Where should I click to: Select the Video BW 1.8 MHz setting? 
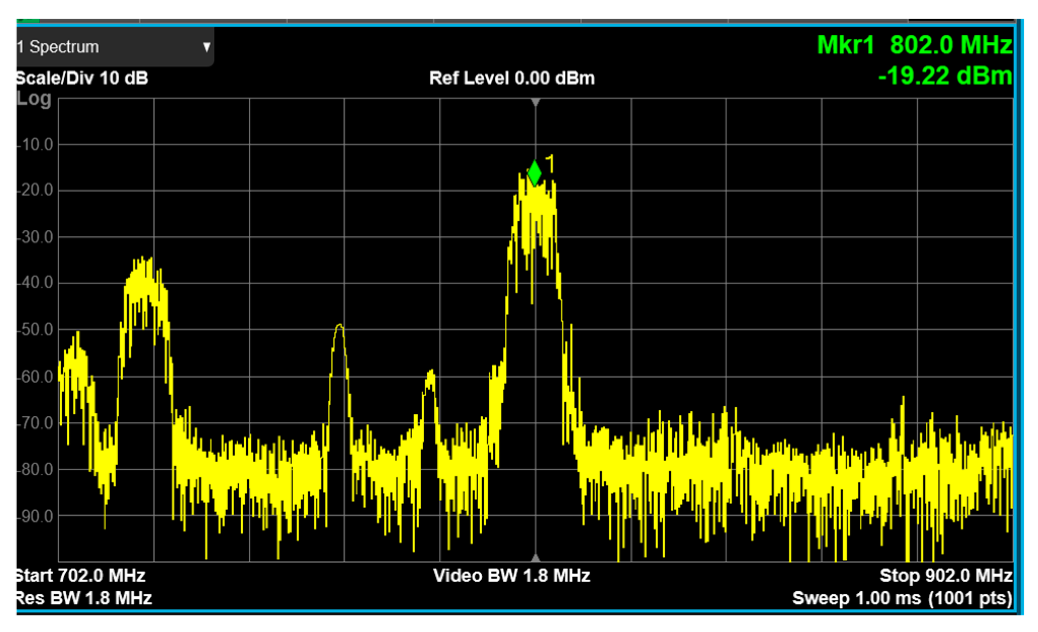point(512,575)
